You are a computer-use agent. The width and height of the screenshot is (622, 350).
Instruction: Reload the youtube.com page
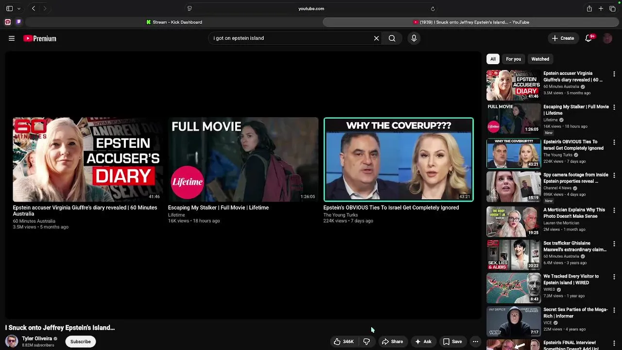pos(433,8)
